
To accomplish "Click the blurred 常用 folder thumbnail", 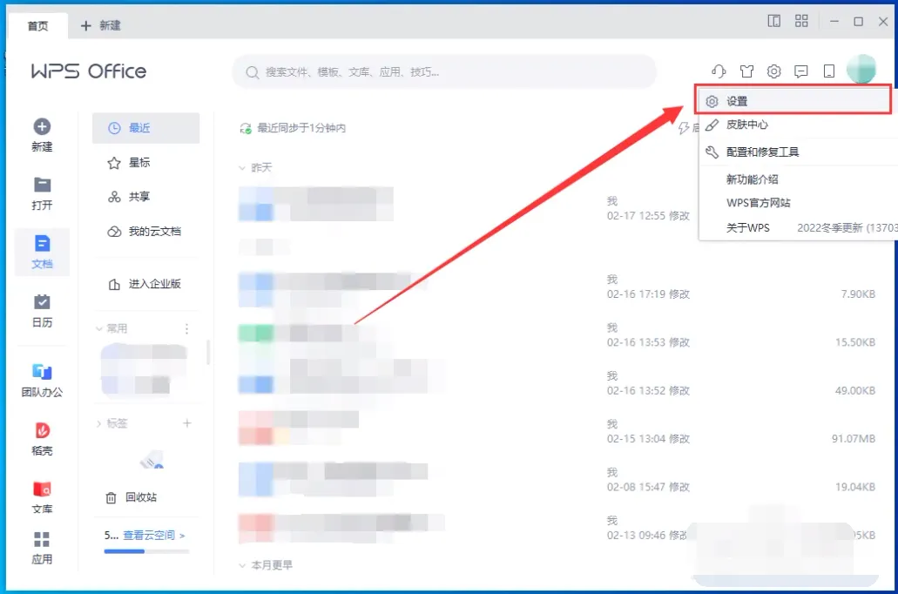I will pos(144,369).
